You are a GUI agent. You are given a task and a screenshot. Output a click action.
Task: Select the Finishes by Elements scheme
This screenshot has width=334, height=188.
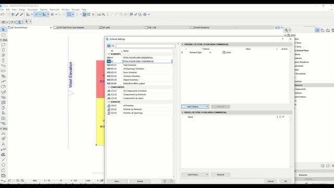pyautogui.click(x=139, y=109)
